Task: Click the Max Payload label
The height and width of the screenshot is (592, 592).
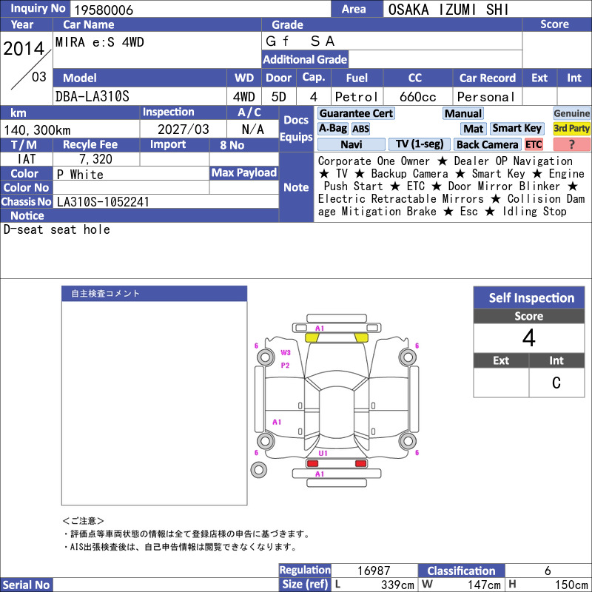Action: coord(244,173)
